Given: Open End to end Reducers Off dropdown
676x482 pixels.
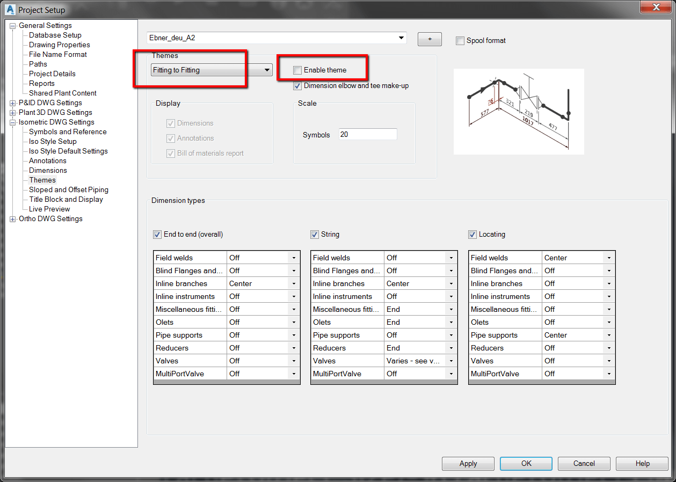Looking at the screenshot, I should 294,348.
